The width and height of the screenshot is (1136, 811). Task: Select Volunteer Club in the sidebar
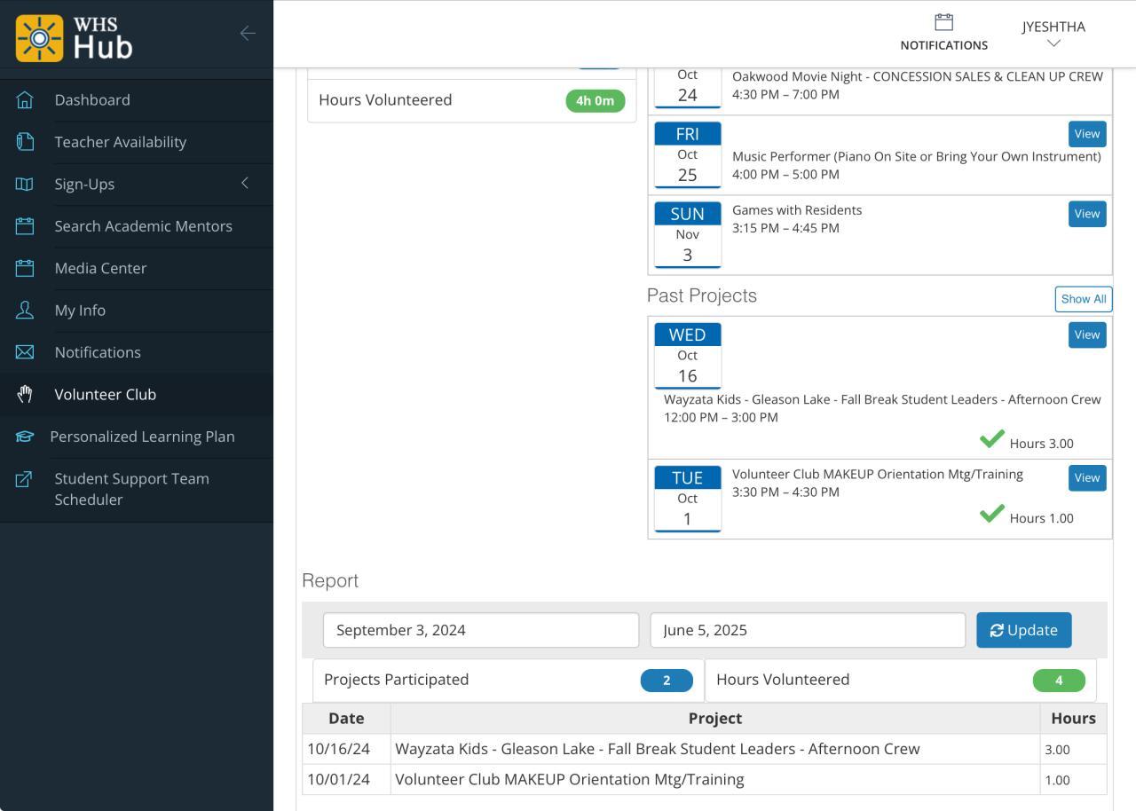point(105,395)
